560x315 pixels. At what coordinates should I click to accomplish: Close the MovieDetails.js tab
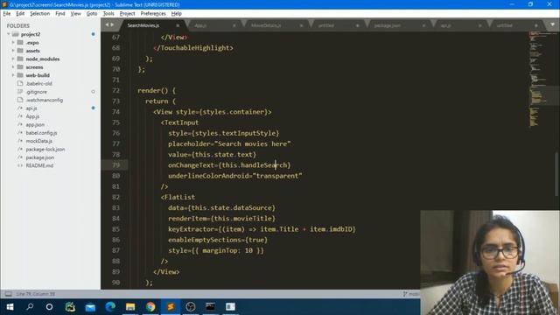[x=301, y=25]
